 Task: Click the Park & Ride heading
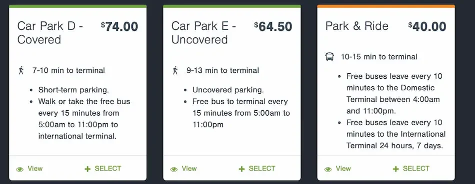pos(357,26)
